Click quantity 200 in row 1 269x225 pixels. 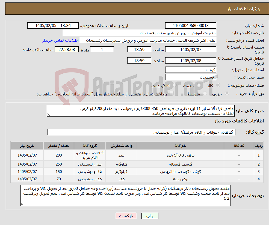click(x=59, y=155)
